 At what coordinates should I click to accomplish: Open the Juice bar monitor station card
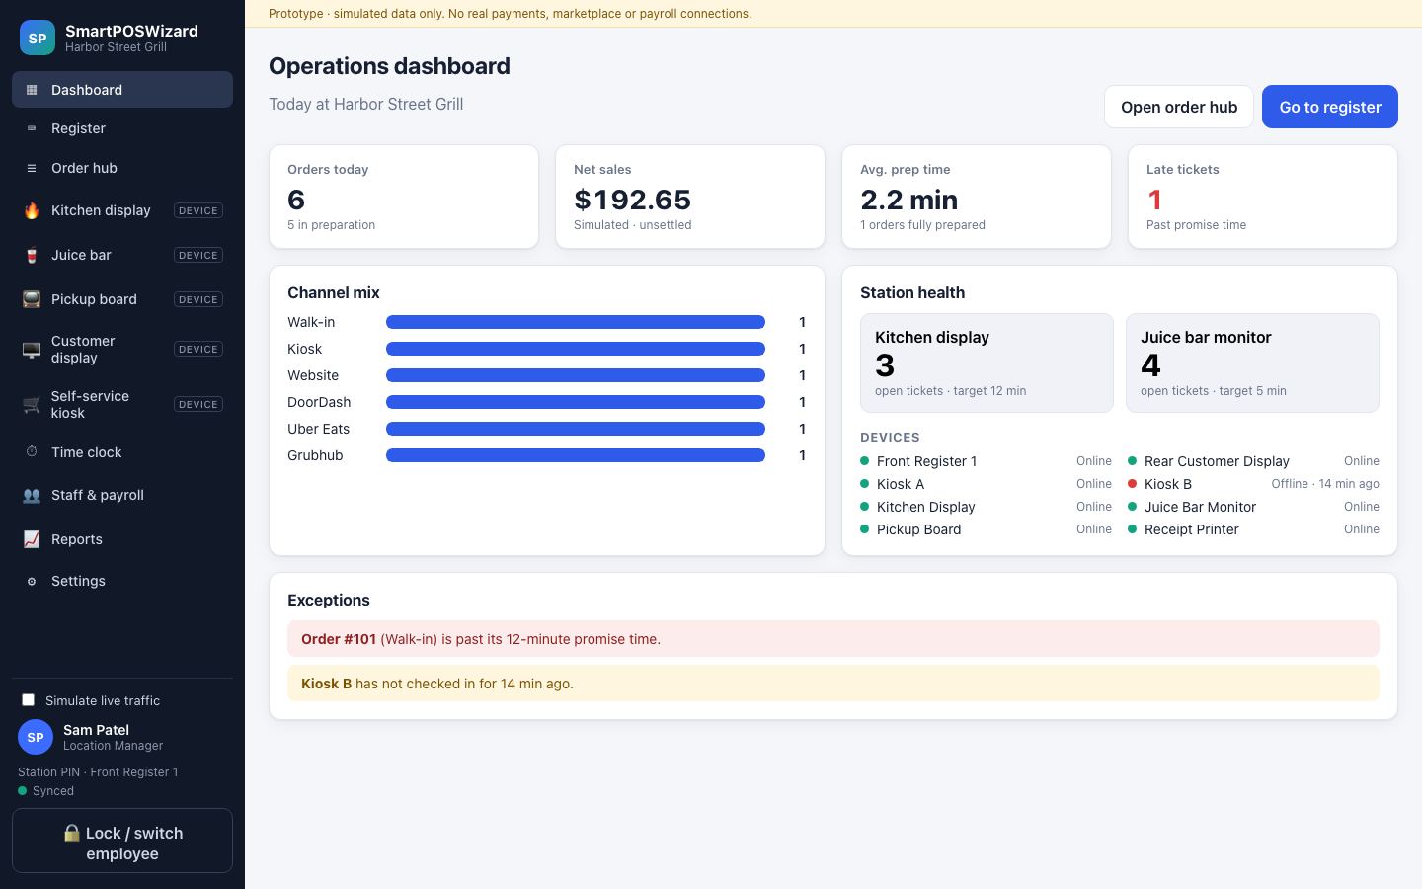pos(1252,363)
